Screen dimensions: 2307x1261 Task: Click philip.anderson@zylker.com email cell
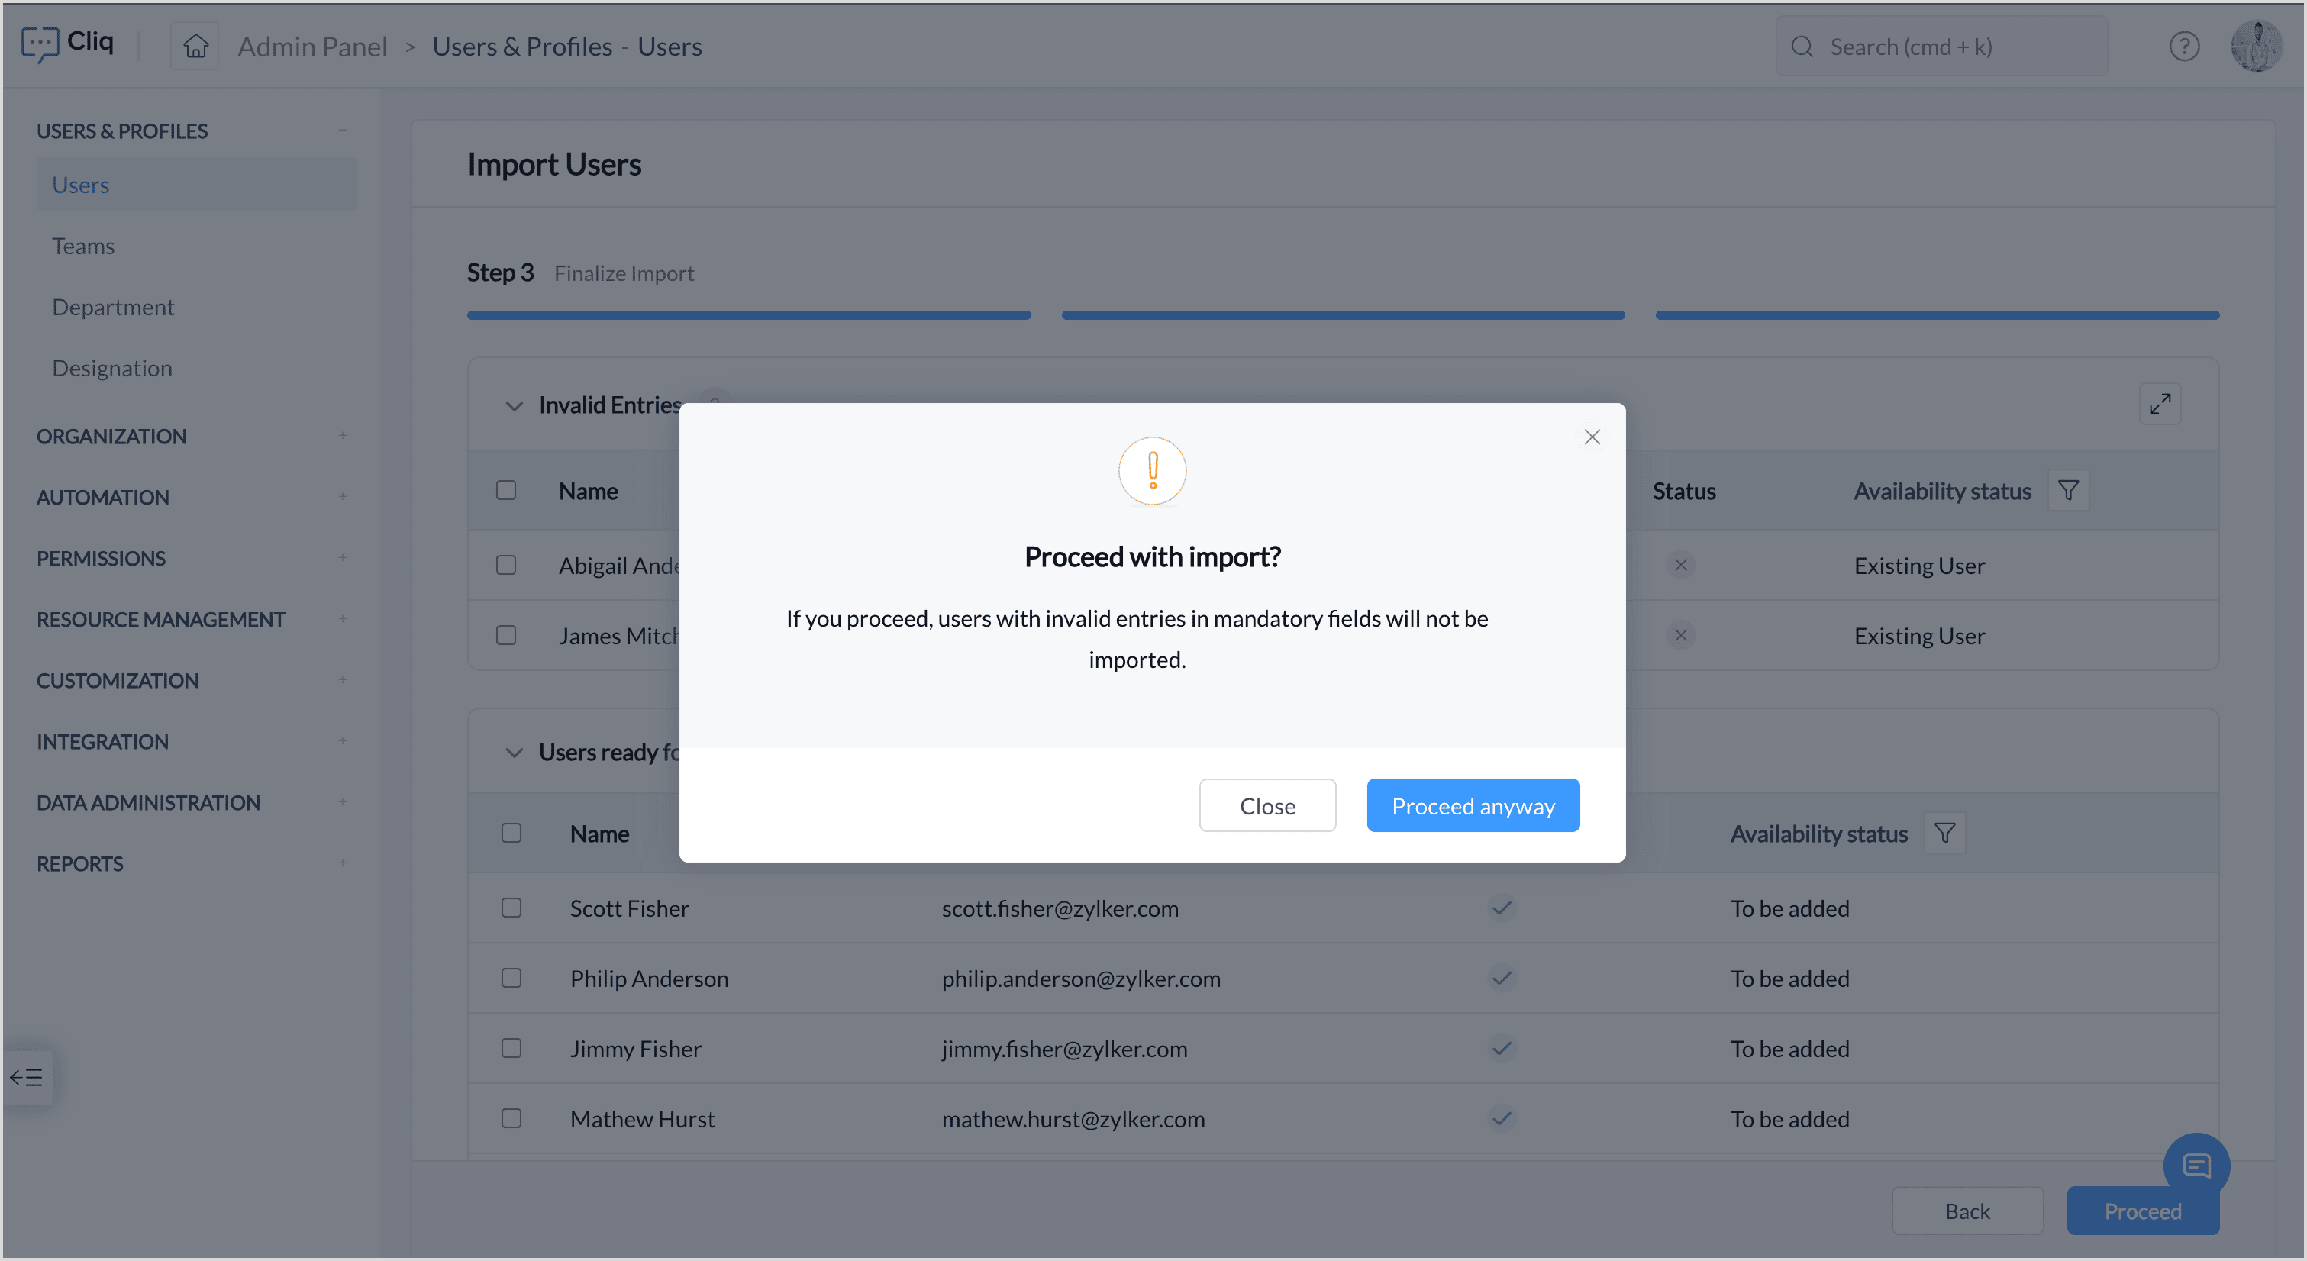tap(1081, 978)
